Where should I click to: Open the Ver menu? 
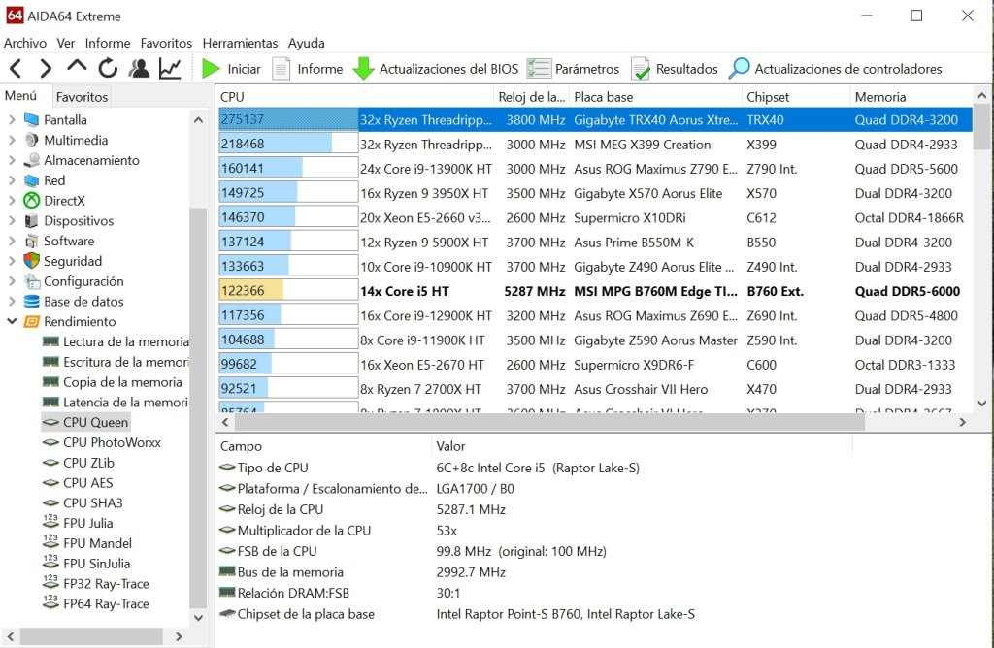coord(65,43)
